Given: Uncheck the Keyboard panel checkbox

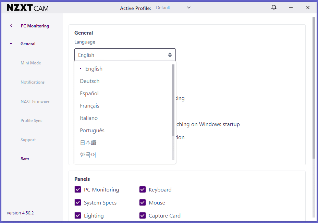Looking at the screenshot, I should [143, 189].
